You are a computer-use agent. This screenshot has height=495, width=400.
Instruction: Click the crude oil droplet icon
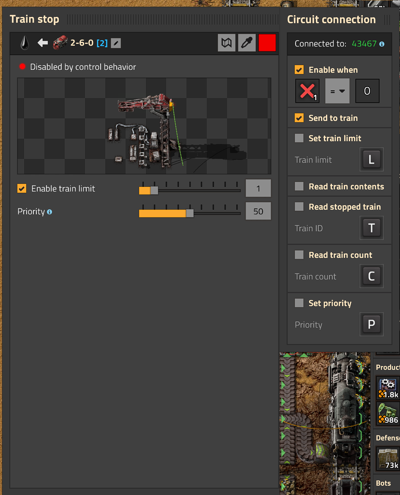24,43
